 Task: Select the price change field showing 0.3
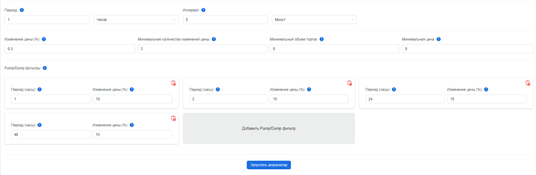coord(70,49)
